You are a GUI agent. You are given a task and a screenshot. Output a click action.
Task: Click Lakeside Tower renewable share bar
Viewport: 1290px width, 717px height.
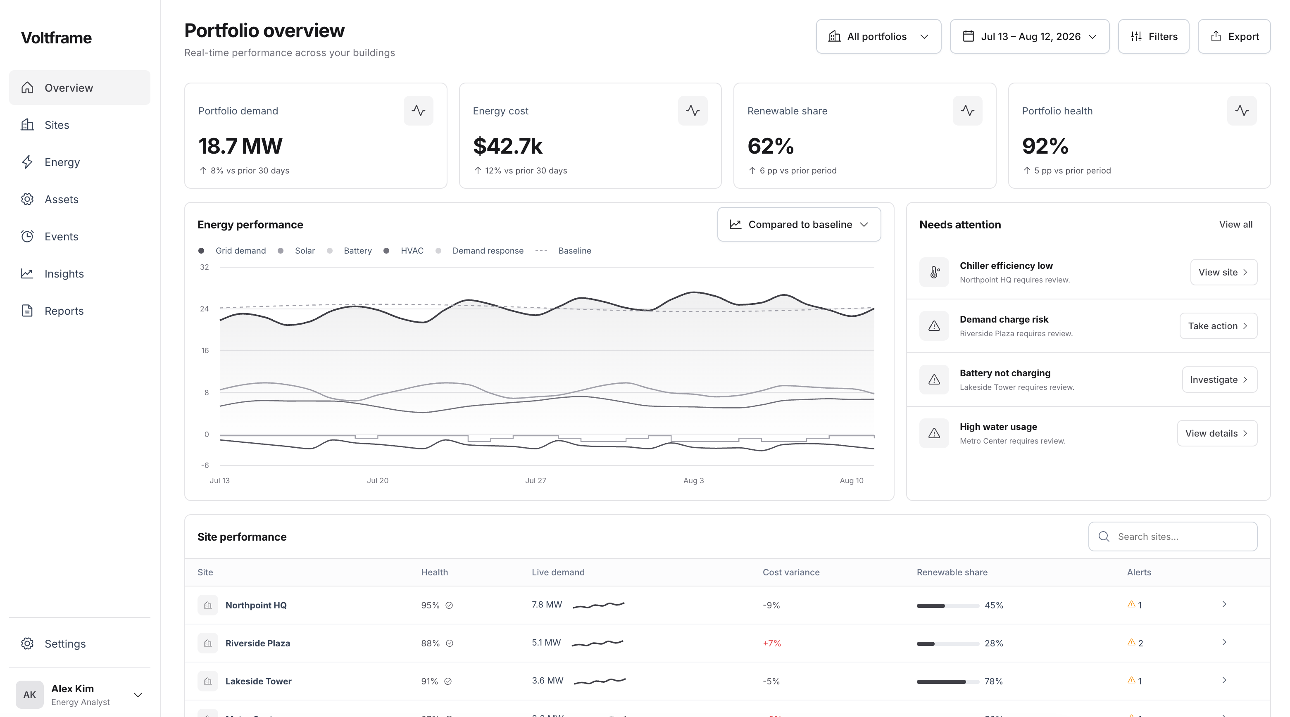pos(947,682)
